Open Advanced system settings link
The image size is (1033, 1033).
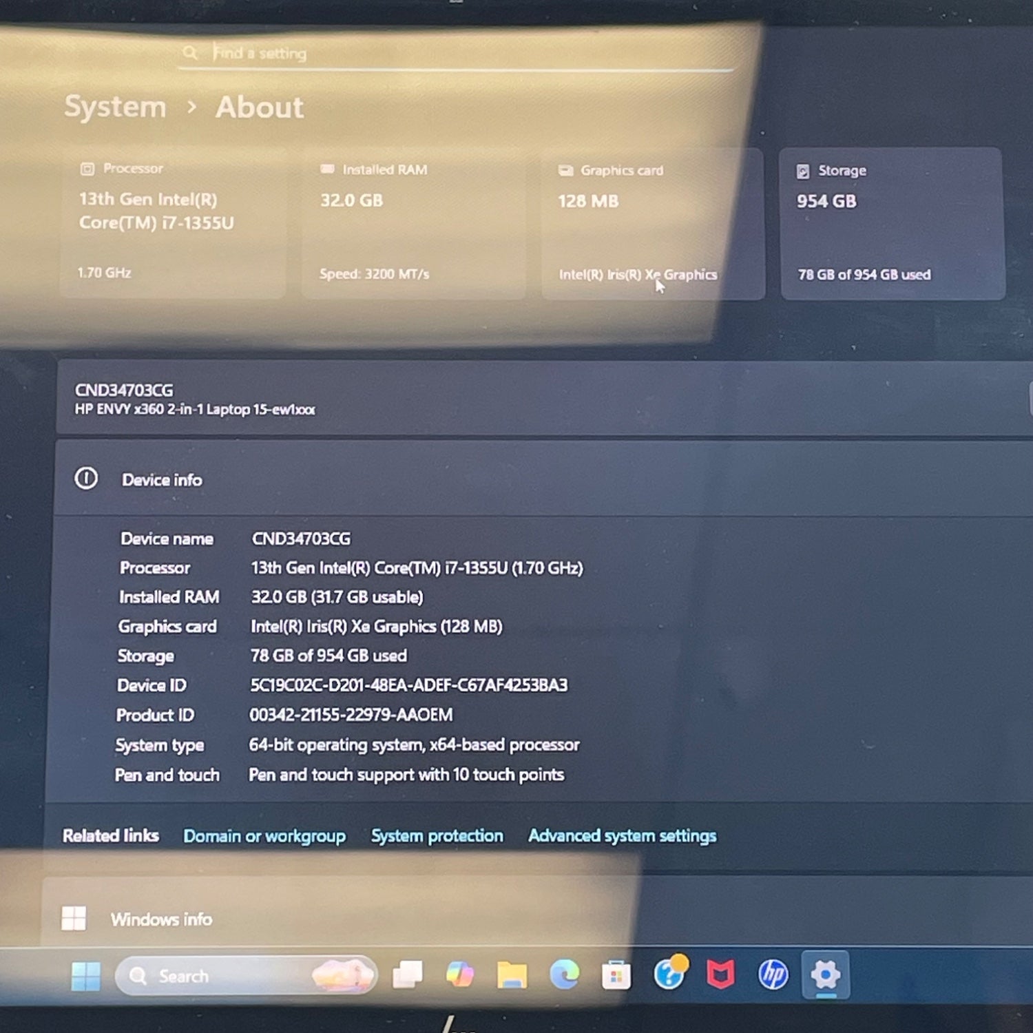(622, 836)
